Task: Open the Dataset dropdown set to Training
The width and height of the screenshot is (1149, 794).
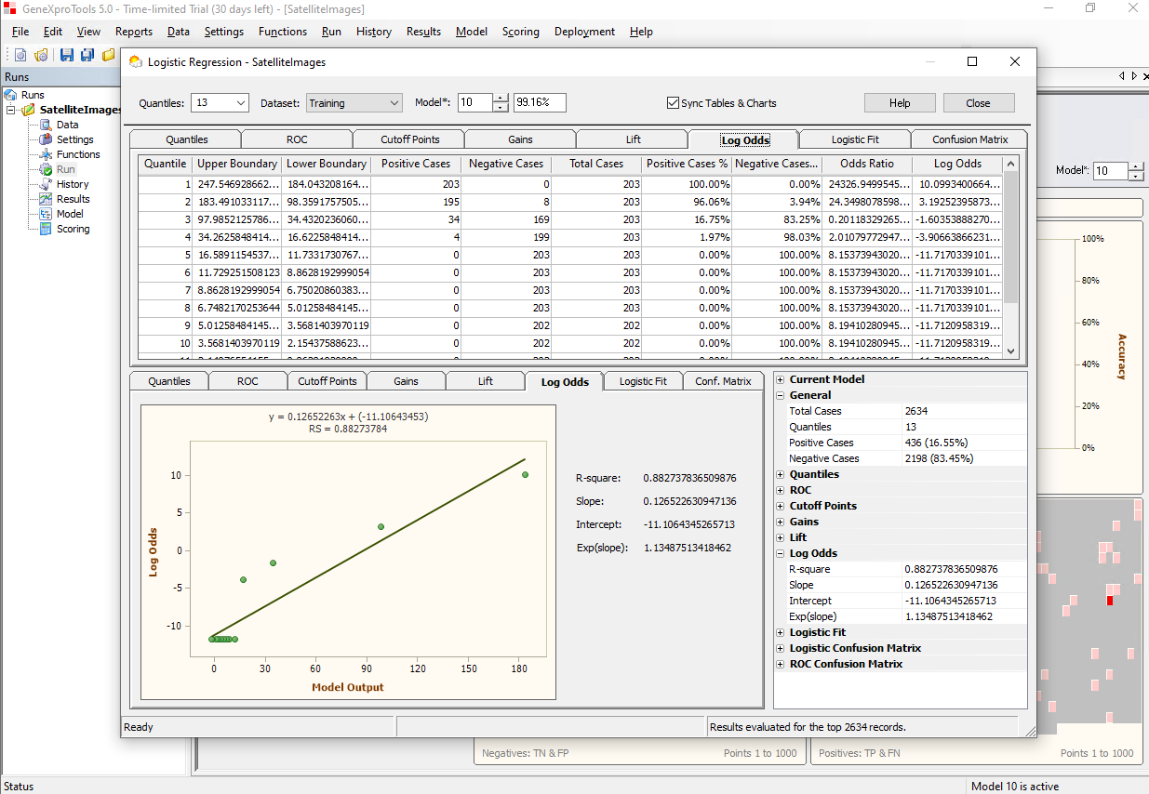Action: click(x=354, y=103)
